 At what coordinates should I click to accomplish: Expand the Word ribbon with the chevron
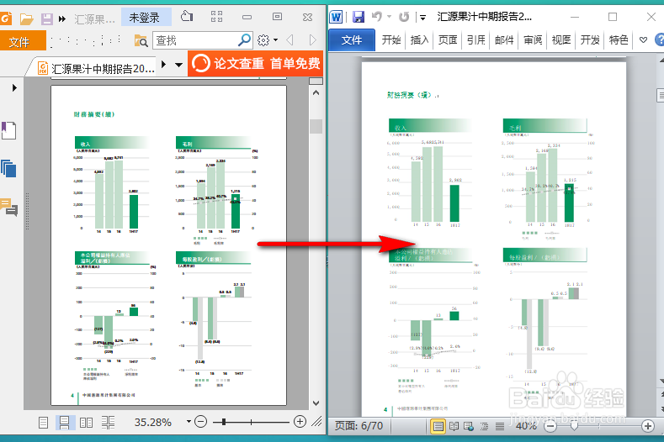(643, 40)
